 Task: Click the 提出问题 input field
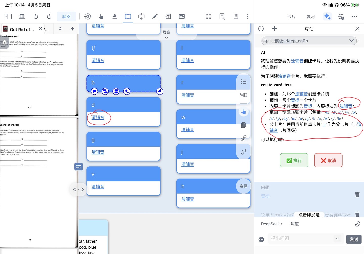pos(301,238)
